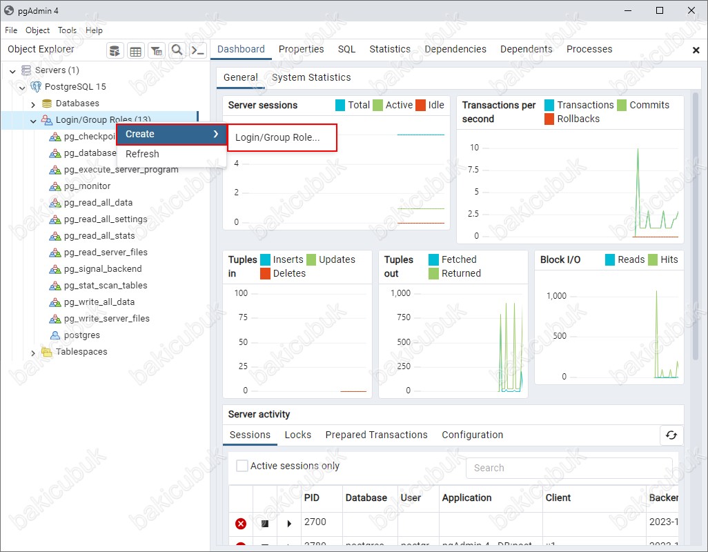Cancel the active query for PID 2700
708x552 pixels.
click(x=265, y=524)
